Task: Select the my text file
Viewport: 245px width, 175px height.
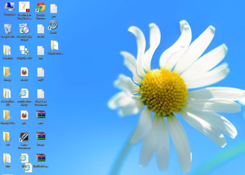Action: [x=41, y=53]
